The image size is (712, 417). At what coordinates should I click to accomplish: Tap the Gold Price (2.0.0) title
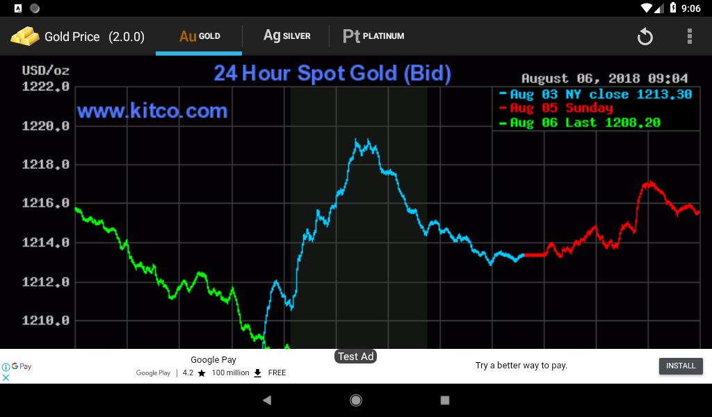point(95,37)
